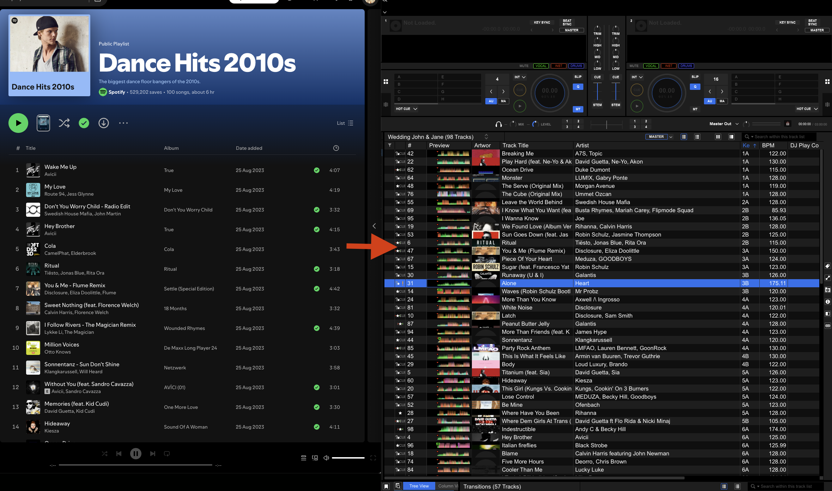The width and height of the screenshot is (832, 491).
Task: Select the Tree View tab
Action: pyautogui.click(x=419, y=486)
